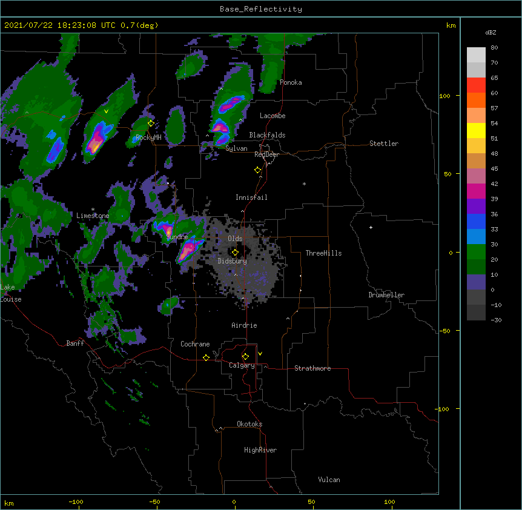Click the Airdrie city label

244,325
